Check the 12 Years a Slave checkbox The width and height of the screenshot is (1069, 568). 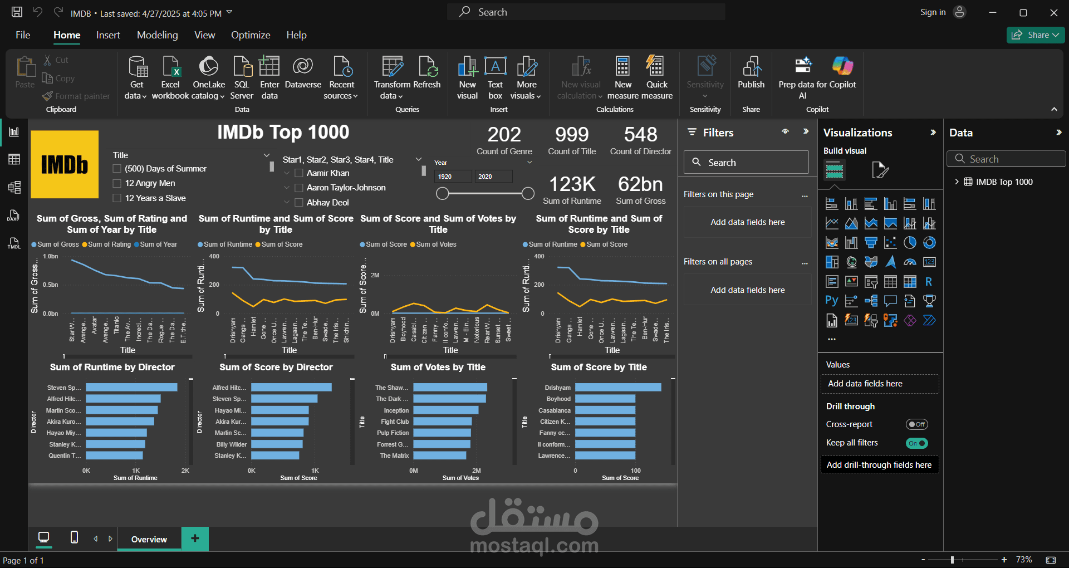pos(117,198)
